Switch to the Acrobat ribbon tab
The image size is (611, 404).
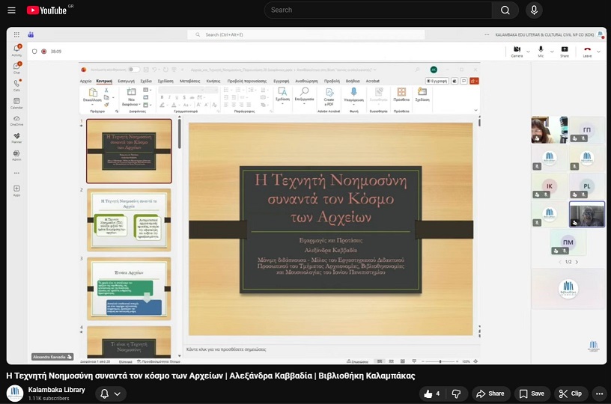(372, 80)
